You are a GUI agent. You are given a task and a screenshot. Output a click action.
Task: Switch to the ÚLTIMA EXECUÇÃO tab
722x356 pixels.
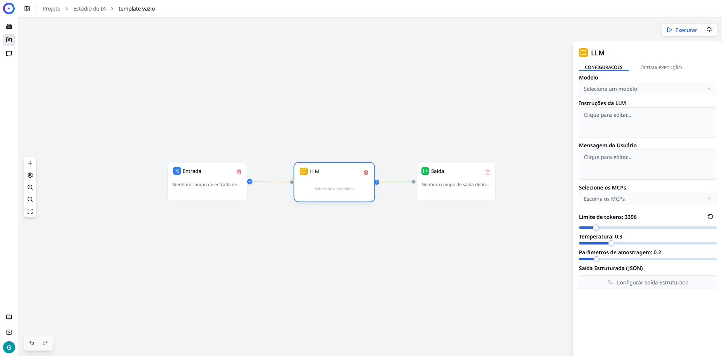click(x=661, y=67)
